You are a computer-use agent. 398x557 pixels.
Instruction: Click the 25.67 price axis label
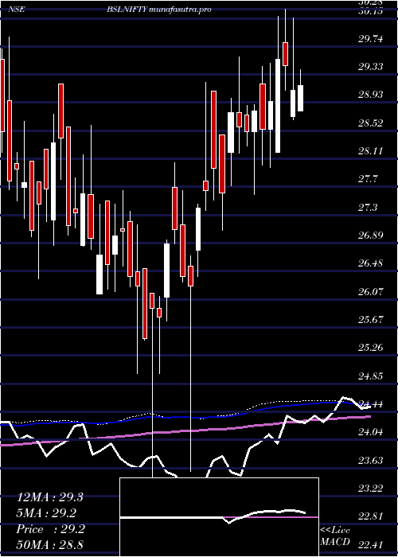tap(371, 319)
